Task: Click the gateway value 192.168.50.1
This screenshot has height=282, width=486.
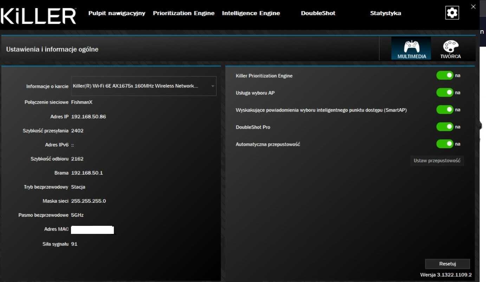Action: [87, 173]
